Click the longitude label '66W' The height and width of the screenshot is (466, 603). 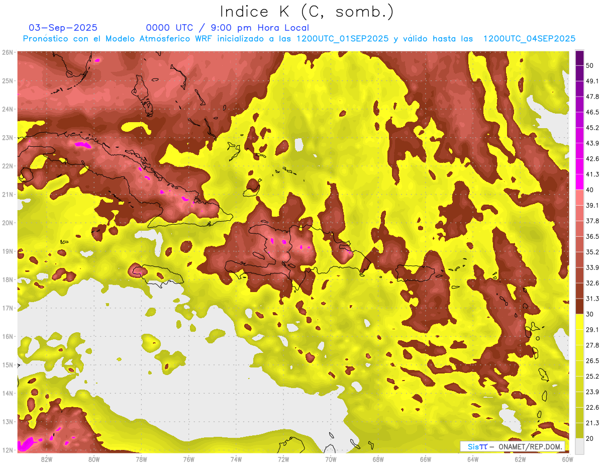pyautogui.click(x=426, y=459)
